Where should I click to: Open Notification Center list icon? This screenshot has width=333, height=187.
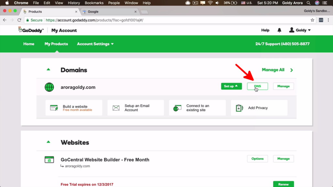click(x=325, y=3)
